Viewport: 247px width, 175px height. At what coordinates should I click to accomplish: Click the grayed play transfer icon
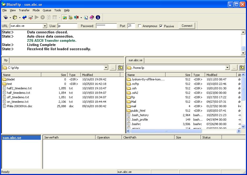point(37,17)
